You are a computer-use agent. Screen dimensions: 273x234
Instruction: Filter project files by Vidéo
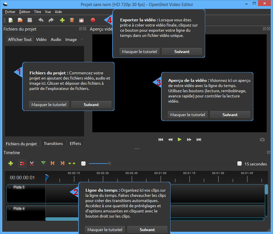coord(41,39)
